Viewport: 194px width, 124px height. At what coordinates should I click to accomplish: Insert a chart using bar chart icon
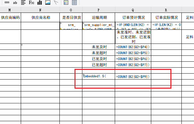[x=40, y=3]
